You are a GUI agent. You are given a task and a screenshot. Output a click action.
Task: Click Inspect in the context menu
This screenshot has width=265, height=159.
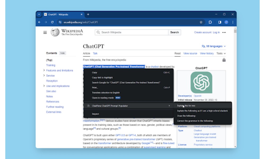click(x=129, y=114)
